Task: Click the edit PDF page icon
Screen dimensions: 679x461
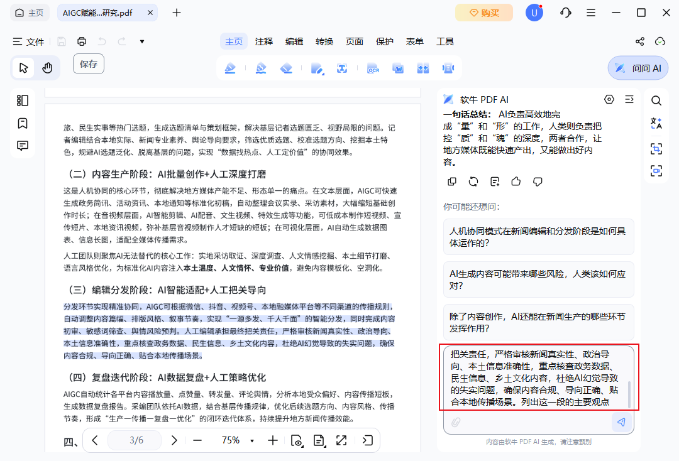Action: (x=317, y=68)
